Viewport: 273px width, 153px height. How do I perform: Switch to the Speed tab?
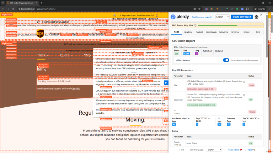coord(246,32)
